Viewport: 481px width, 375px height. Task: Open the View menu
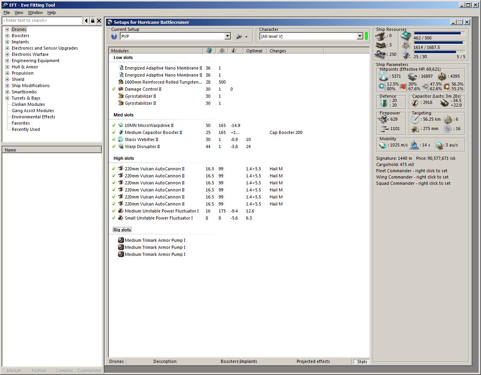pyautogui.click(x=19, y=12)
